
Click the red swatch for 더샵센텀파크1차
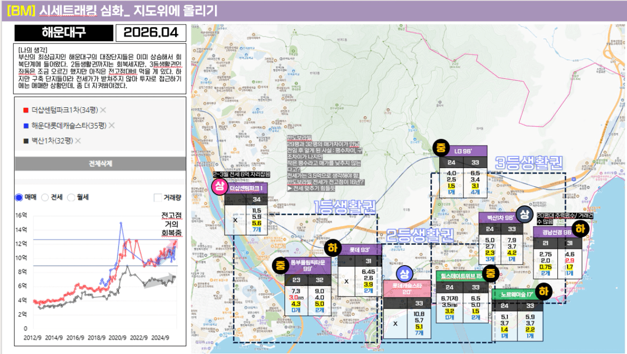[26, 110]
